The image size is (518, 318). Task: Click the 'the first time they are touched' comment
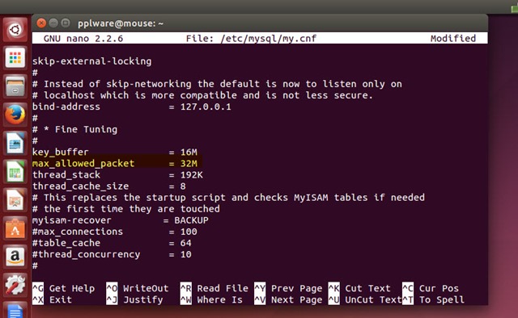126,209
